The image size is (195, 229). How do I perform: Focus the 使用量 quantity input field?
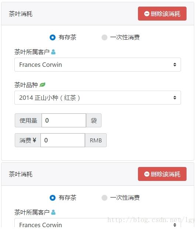click(64, 120)
